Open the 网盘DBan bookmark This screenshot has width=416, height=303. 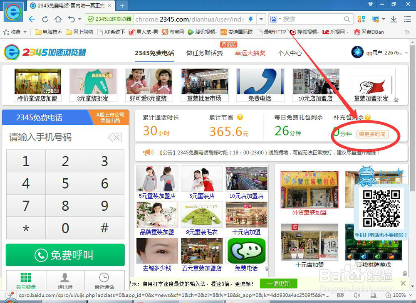[369, 32]
